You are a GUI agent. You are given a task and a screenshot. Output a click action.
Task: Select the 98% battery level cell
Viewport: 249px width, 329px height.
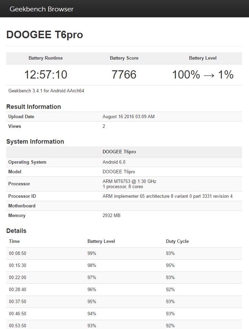click(92, 265)
